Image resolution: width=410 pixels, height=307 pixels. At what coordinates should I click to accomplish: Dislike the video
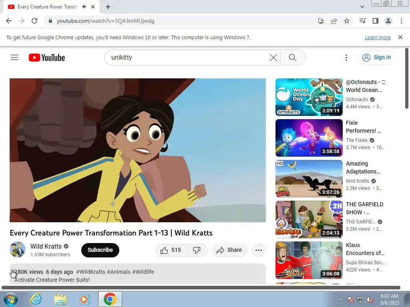(197, 250)
